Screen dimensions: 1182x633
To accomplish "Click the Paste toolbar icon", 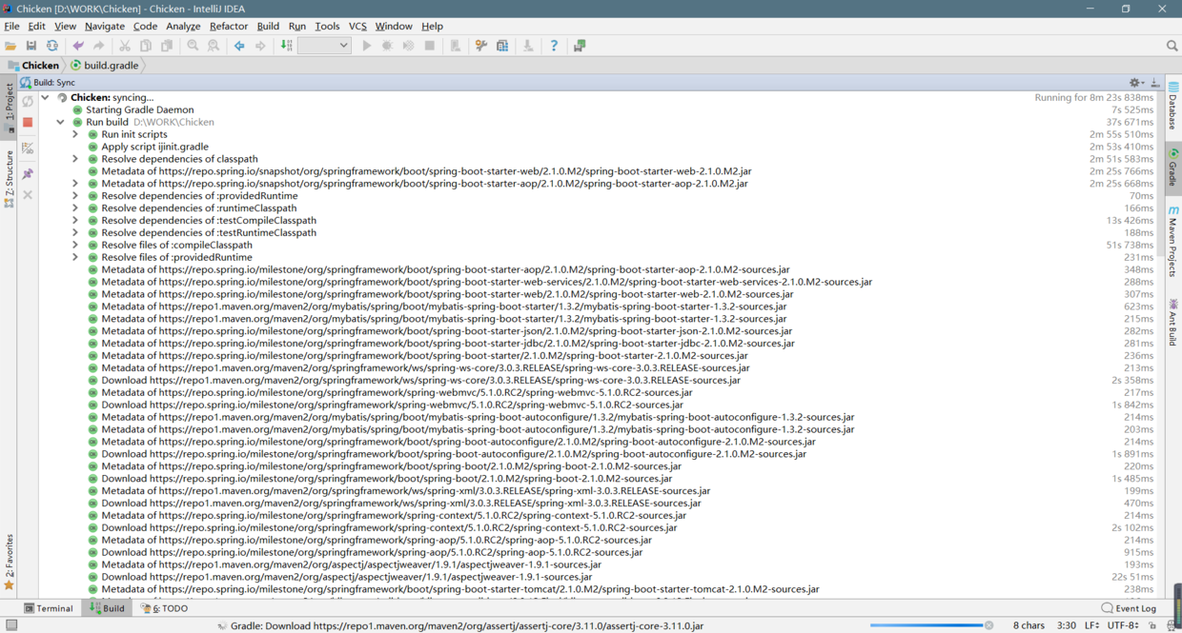I will click(x=167, y=46).
